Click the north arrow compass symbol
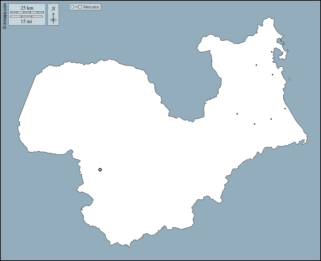 click(x=53, y=18)
